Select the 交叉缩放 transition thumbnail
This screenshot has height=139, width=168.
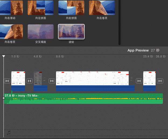[x=41, y=32]
